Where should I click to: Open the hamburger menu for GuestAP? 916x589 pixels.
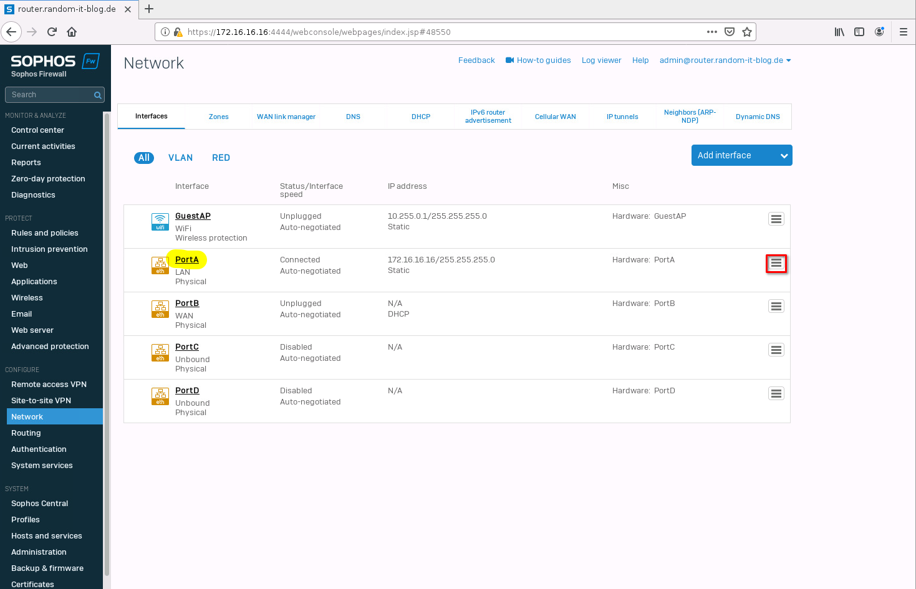point(776,219)
